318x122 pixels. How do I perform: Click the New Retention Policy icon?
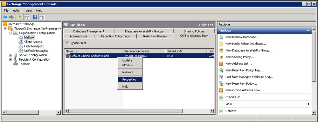[x=221, y=83]
